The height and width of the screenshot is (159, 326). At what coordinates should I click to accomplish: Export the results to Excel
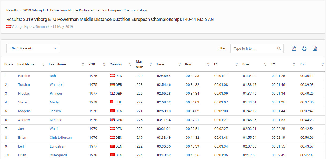[x=315, y=48]
